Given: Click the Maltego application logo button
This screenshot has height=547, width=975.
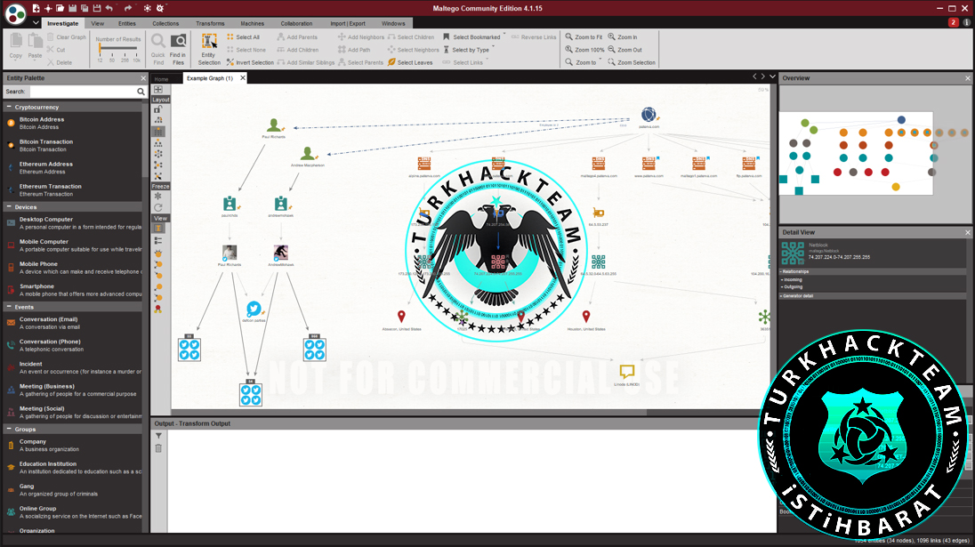Looking at the screenshot, I should click(x=15, y=13).
